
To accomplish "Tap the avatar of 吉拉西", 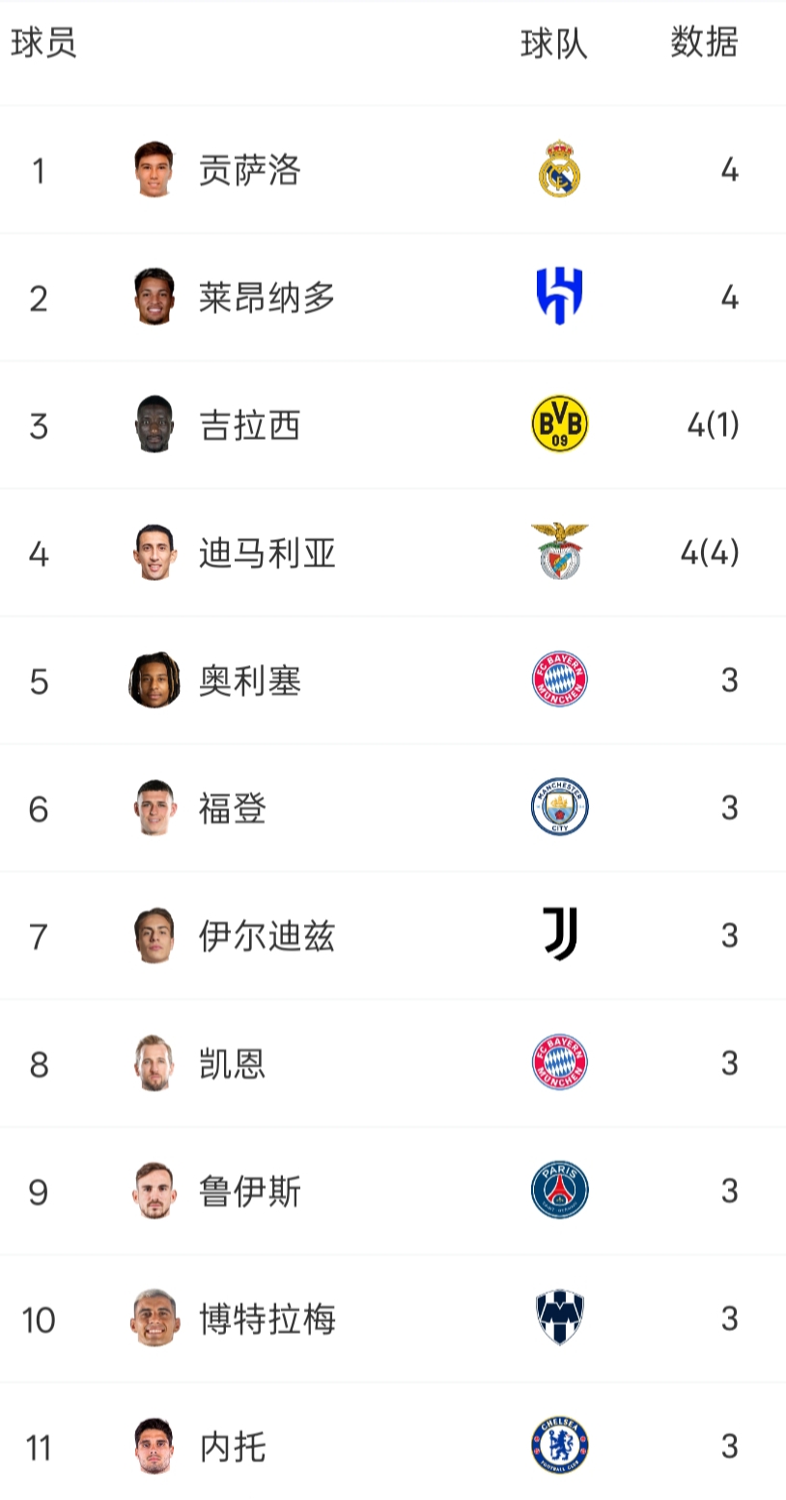I will click(x=154, y=424).
